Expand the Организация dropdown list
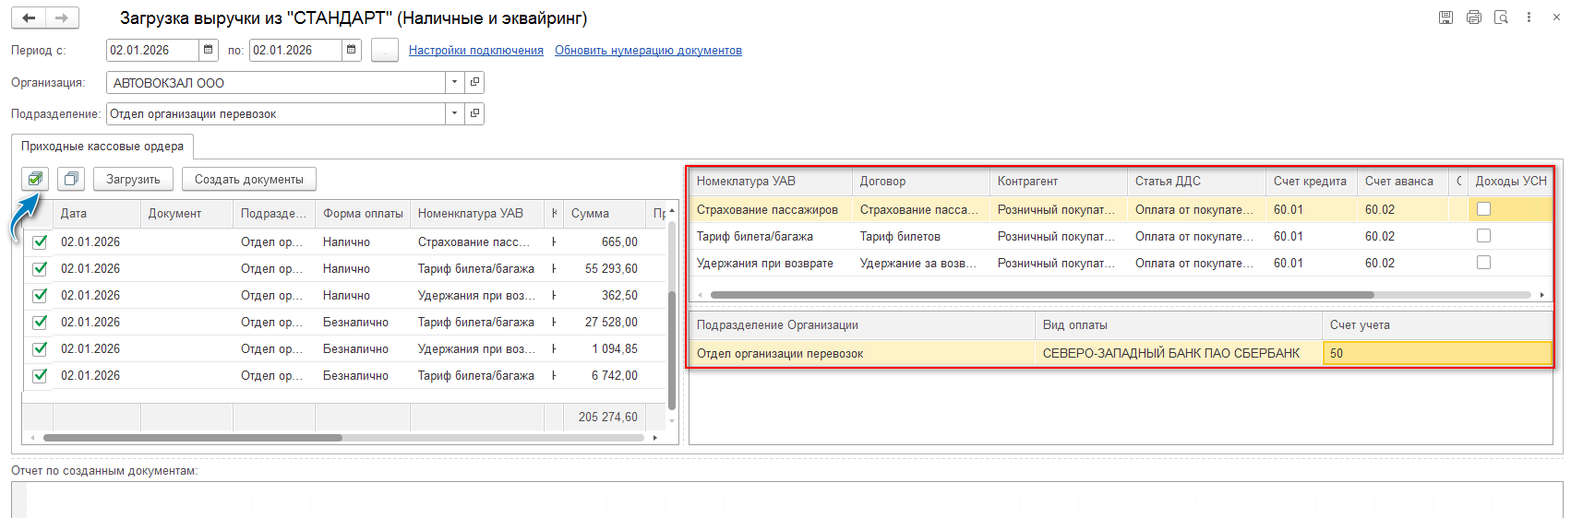 pyautogui.click(x=454, y=83)
